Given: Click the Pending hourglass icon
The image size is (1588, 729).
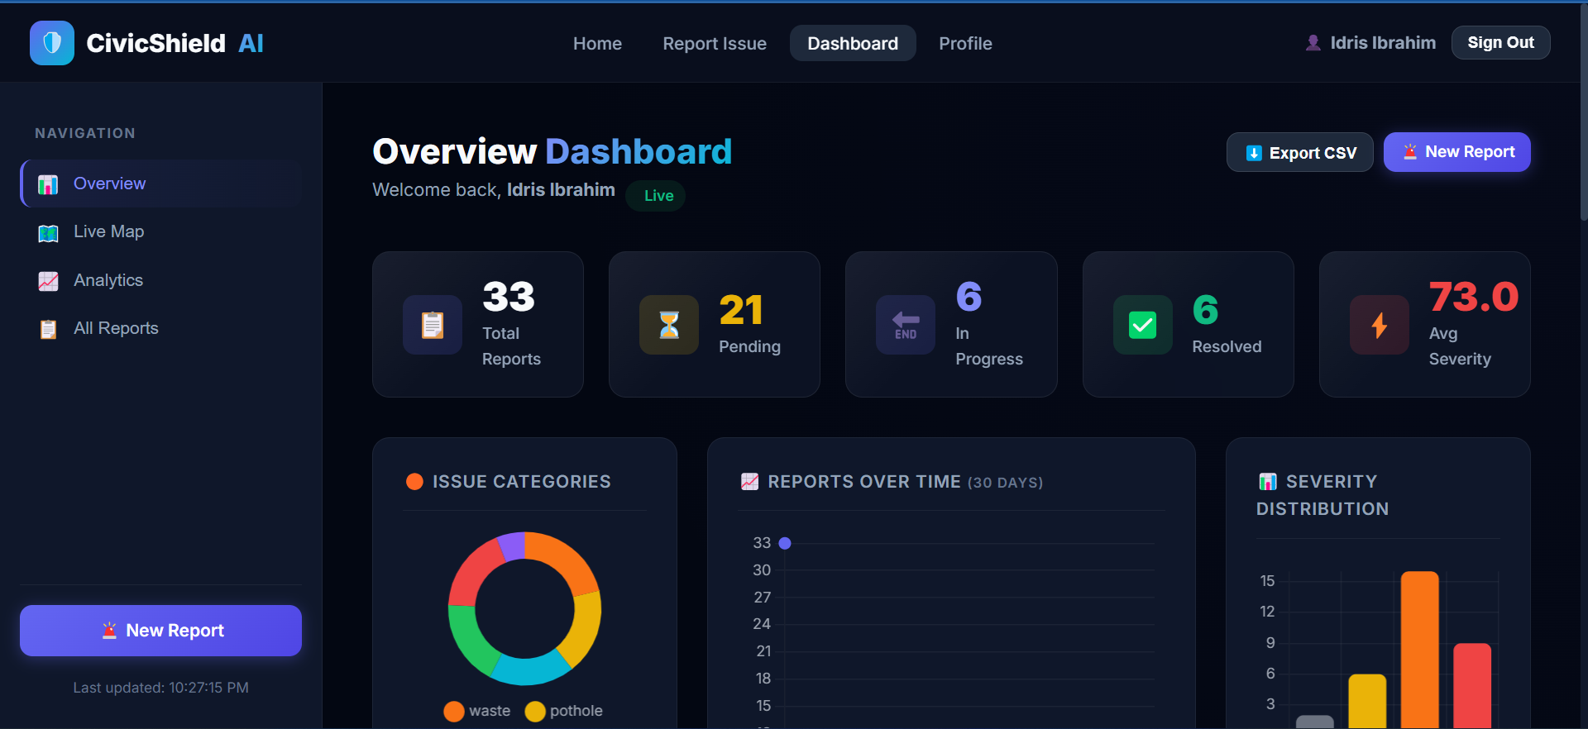Looking at the screenshot, I should tap(669, 325).
